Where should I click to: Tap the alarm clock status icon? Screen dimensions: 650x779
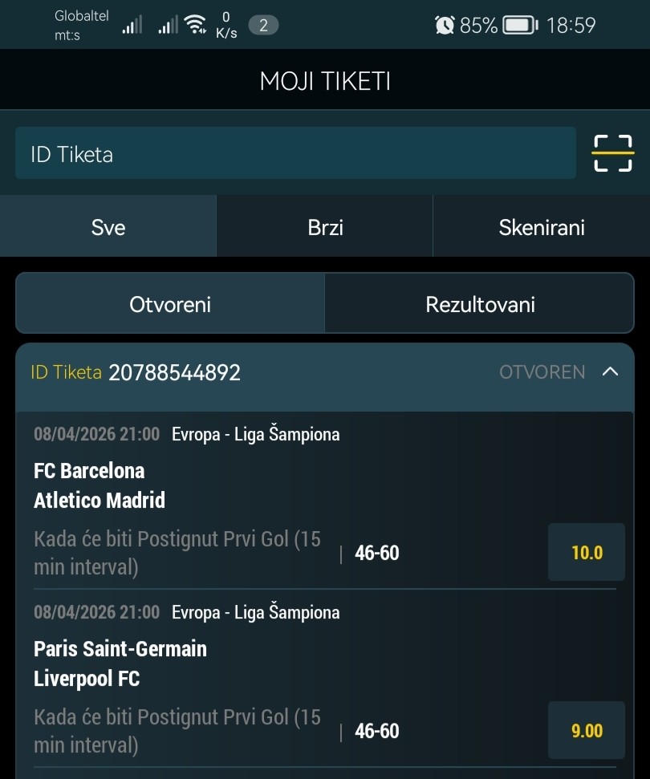(444, 26)
